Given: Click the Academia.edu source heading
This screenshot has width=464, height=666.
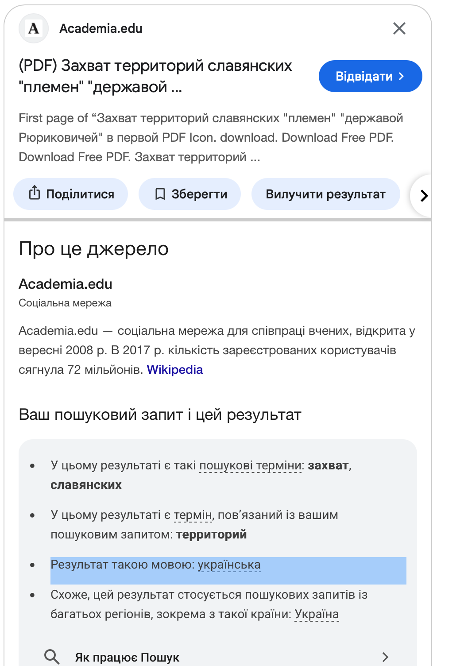Looking at the screenshot, I should [x=66, y=284].
